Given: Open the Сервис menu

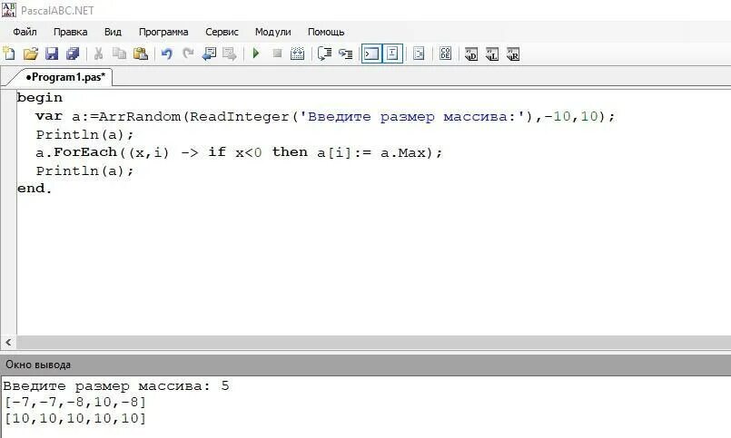Looking at the screenshot, I should point(222,32).
